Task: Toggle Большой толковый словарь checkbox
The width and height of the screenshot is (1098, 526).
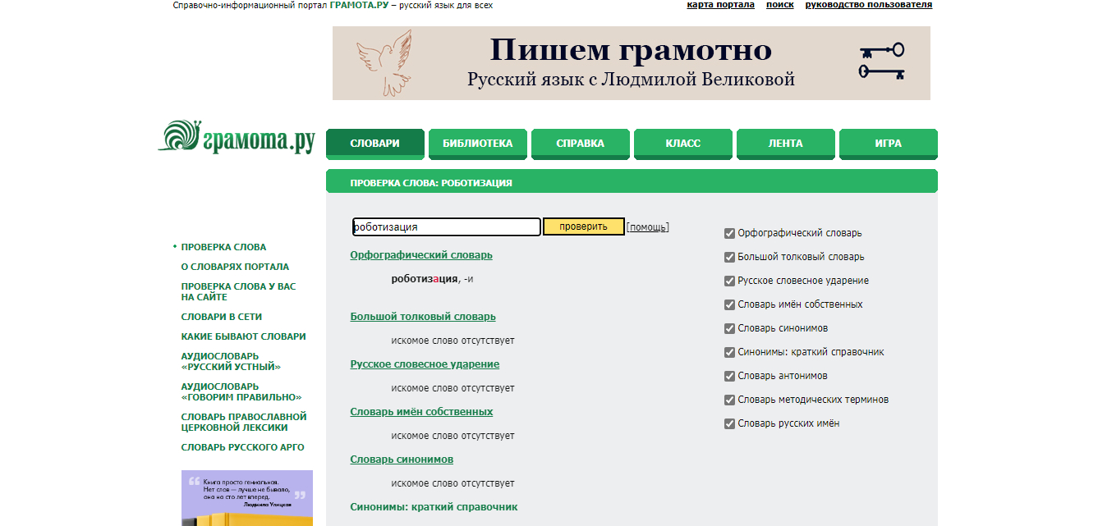Action: [729, 257]
